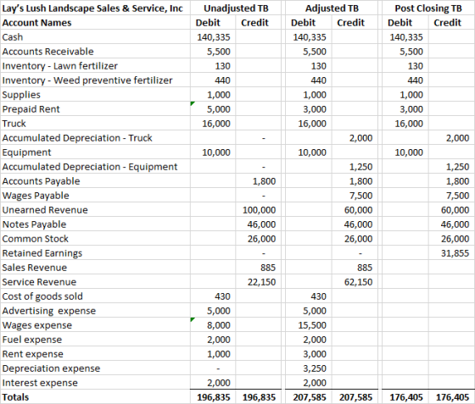
Task: Click 'Accumulated Depreciation - Equipment' label
Action: pos(95,167)
